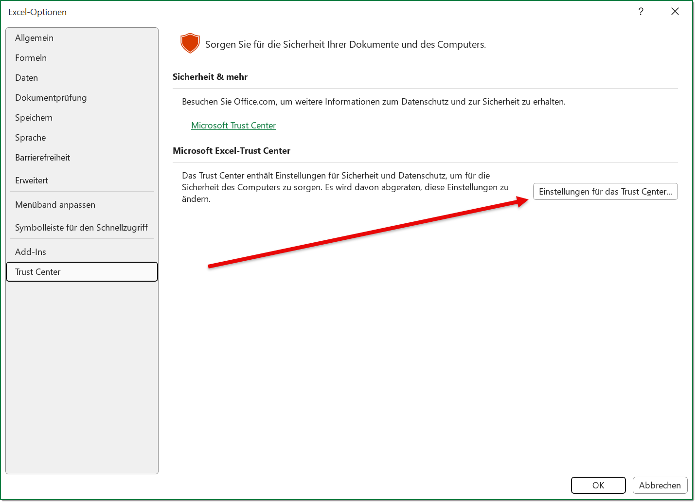This screenshot has width=696, height=503.
Task: Click the help question mark icon
Action: click(641, 12)
